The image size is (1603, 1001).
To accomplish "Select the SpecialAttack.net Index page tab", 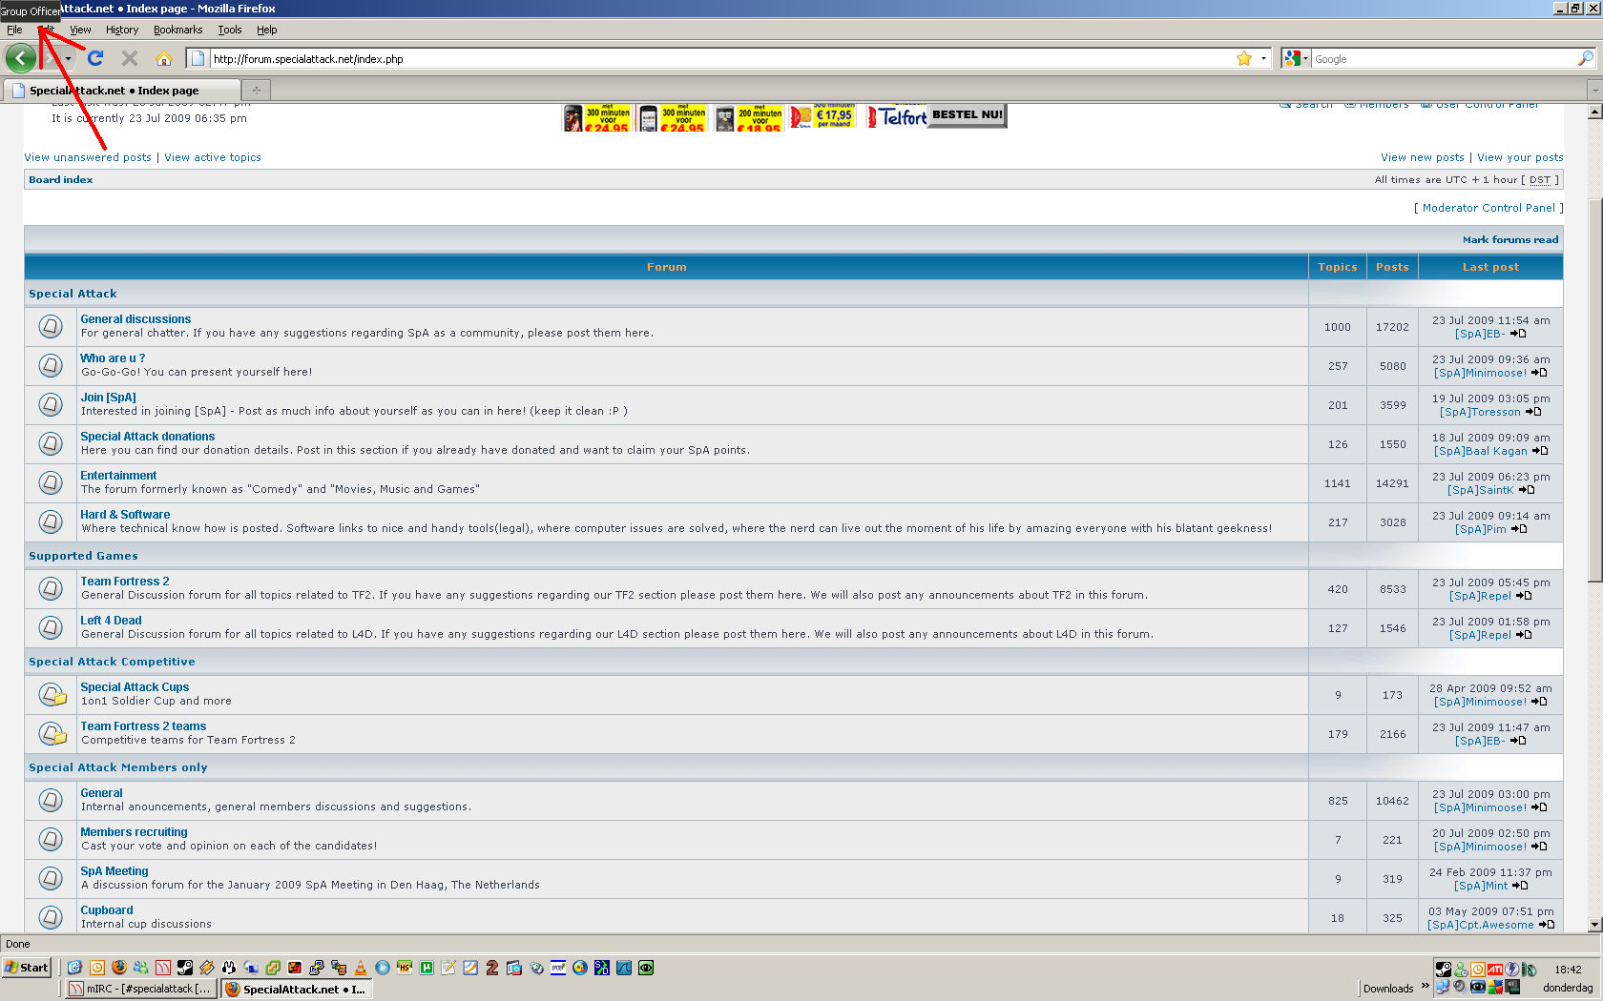I will tap(121, 91).
